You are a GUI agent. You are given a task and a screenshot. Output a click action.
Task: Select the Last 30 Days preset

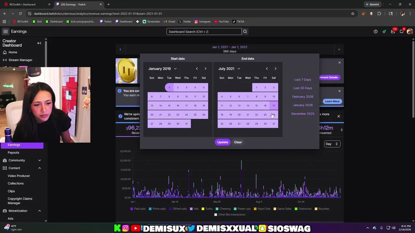(x=302, y=88)
